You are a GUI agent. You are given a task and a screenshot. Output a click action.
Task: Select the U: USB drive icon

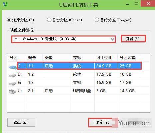coord(13,92)
